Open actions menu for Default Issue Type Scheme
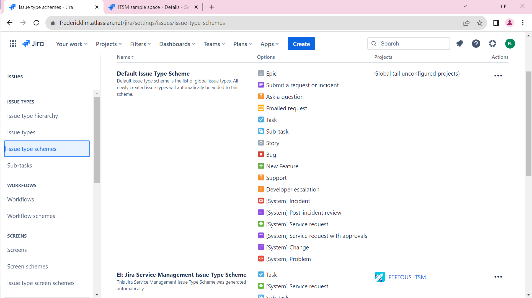 click(x=498, y=76)
